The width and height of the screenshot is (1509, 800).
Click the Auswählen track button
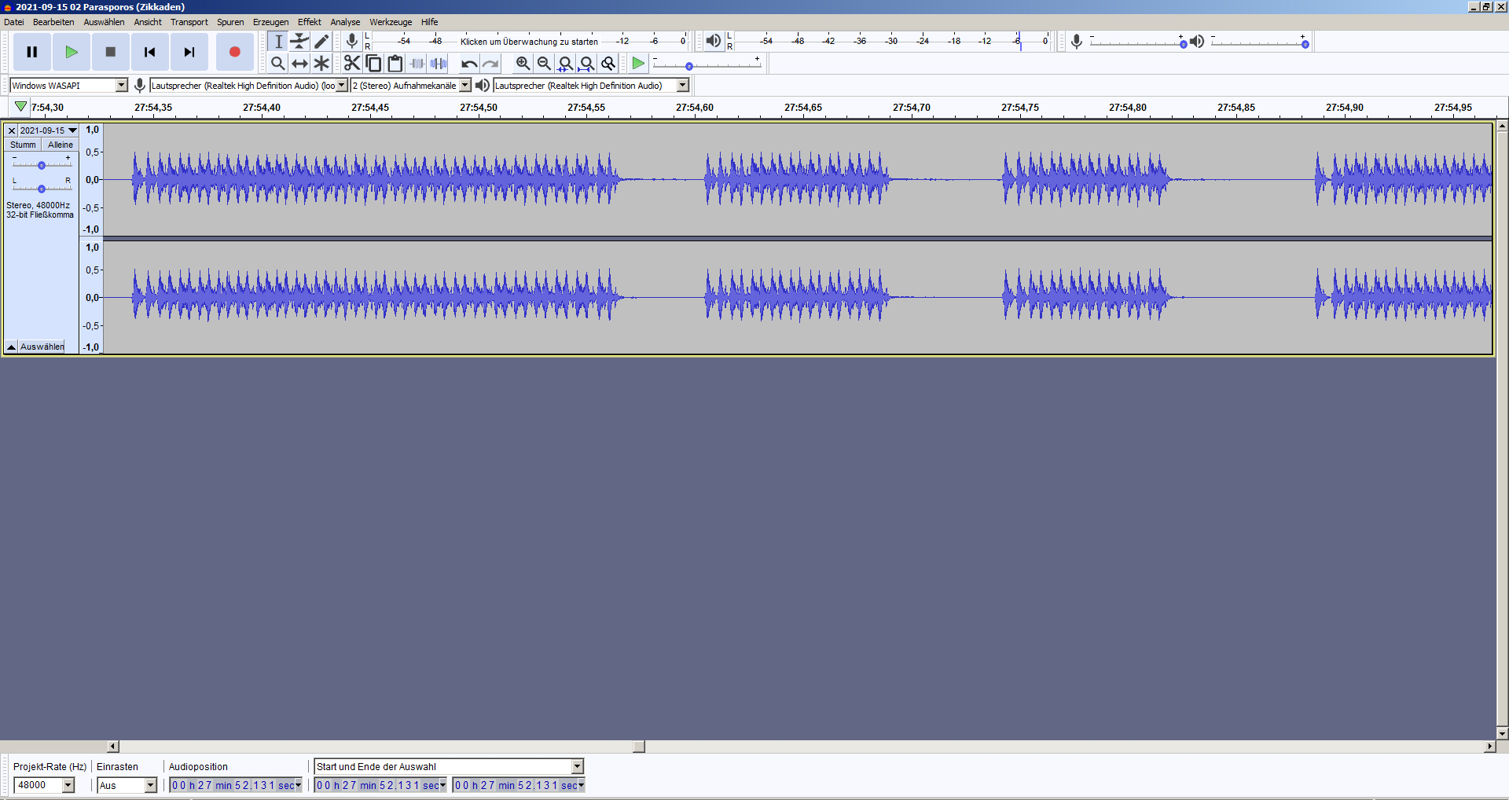coord(42,347)
